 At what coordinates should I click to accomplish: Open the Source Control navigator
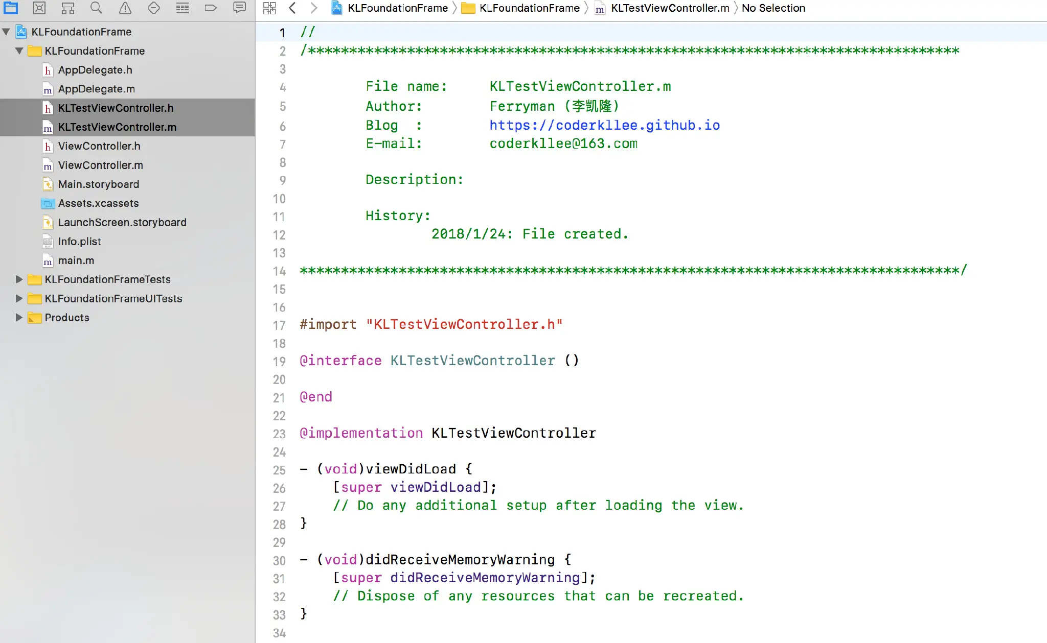[x=39, y=8]
